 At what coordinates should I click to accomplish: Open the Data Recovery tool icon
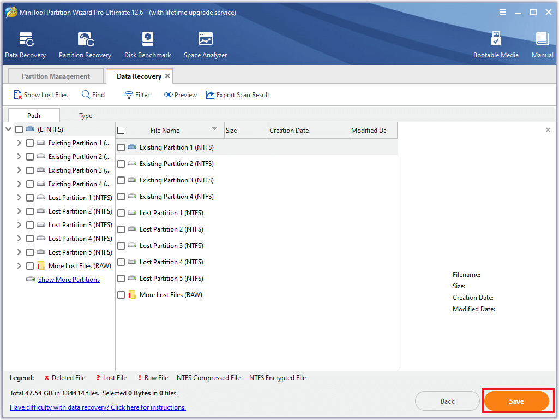pyautogui.click(x=26, y=39)
